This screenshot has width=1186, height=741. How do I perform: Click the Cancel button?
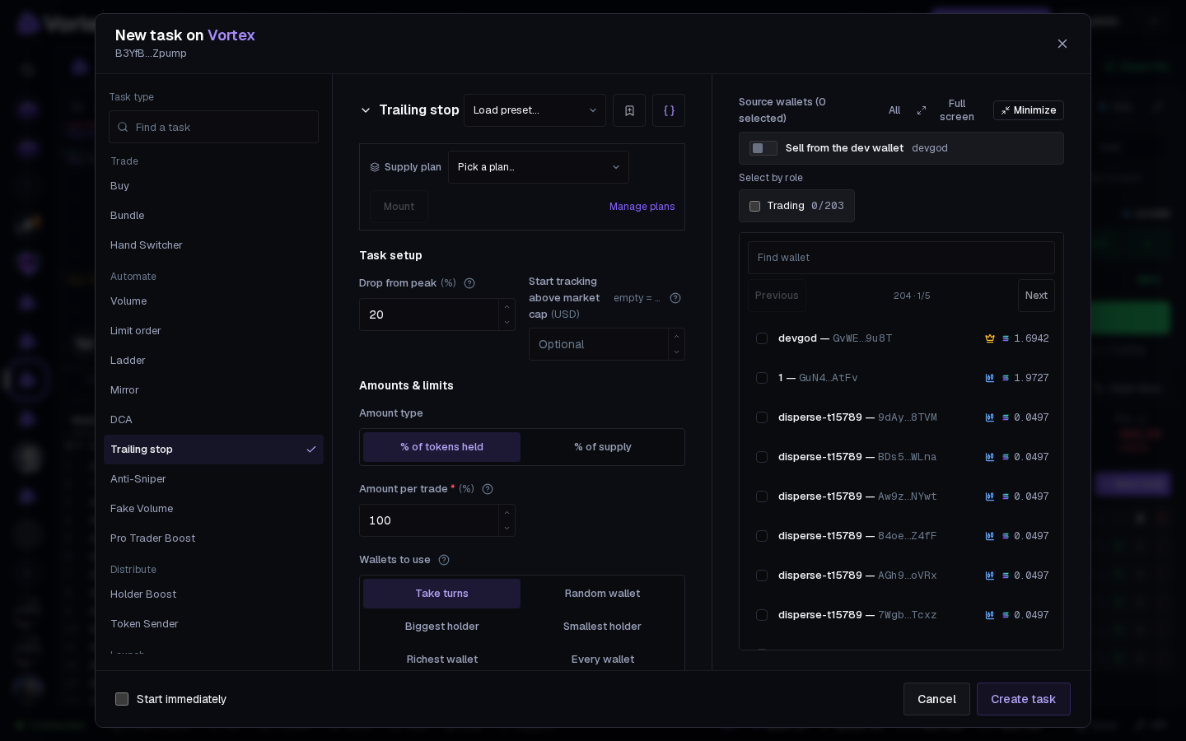pos(936,699)
